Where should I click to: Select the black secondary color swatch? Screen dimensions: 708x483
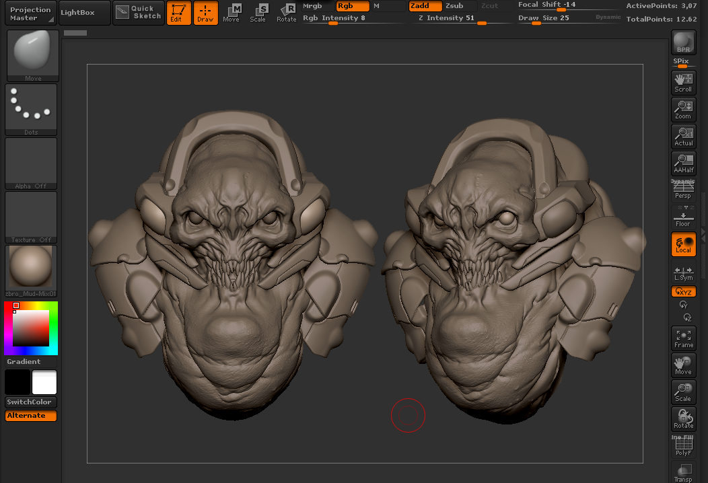[x=17, y=382]
